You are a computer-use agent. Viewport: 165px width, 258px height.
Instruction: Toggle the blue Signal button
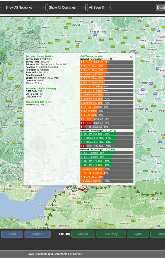(12, 234)
